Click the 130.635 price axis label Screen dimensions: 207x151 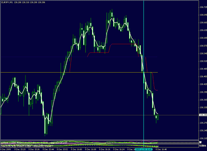203,30
